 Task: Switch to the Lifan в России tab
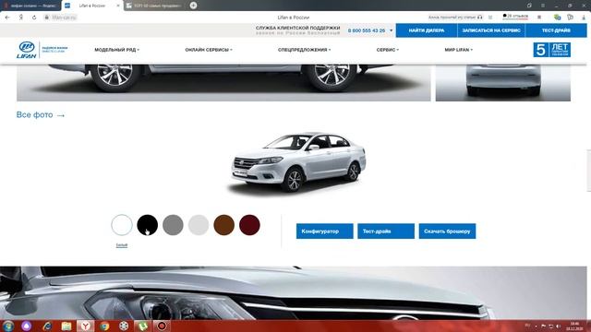tap(91, 6)
